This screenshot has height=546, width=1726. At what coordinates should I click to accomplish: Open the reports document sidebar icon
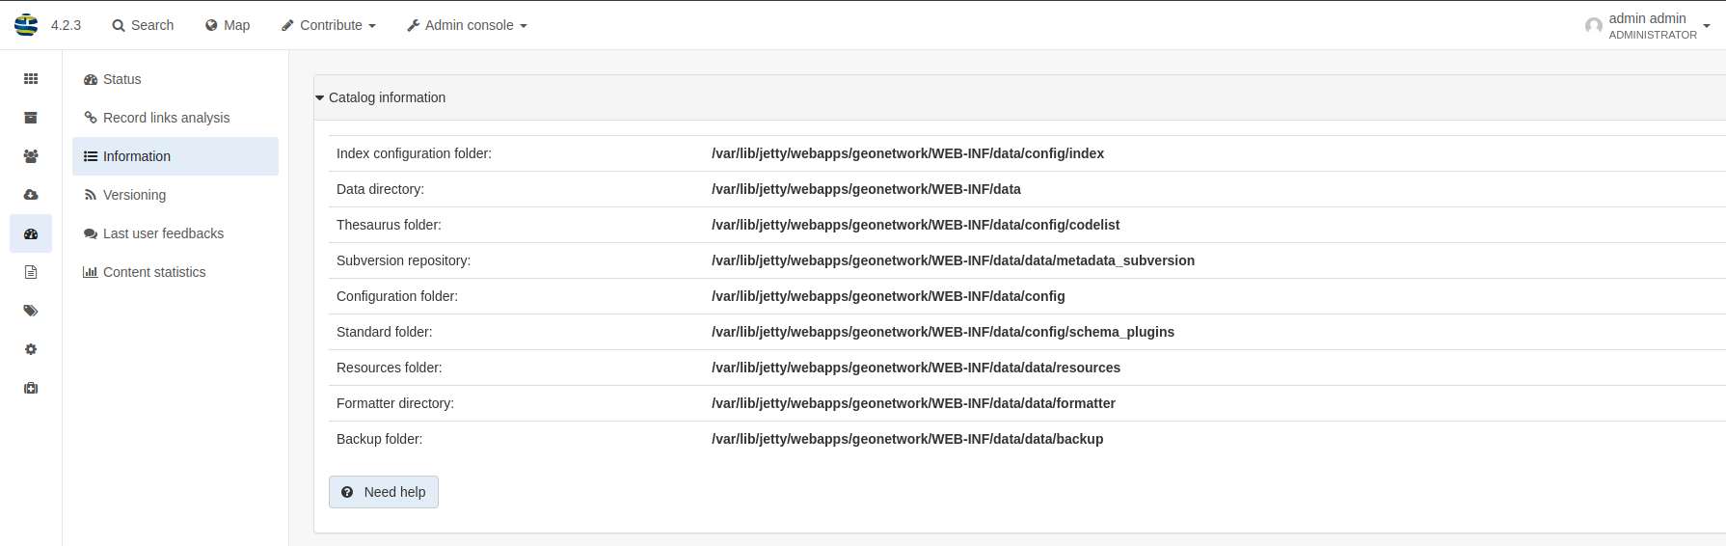coord(31,272)
